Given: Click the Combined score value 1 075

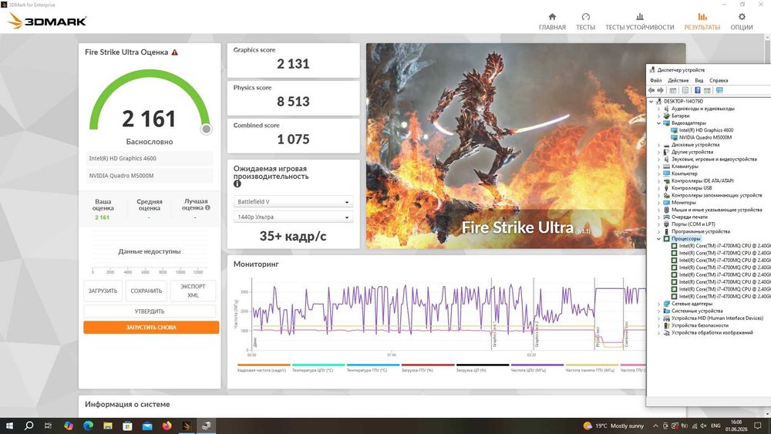Looking at the screenshot, I should click(293, 140).
